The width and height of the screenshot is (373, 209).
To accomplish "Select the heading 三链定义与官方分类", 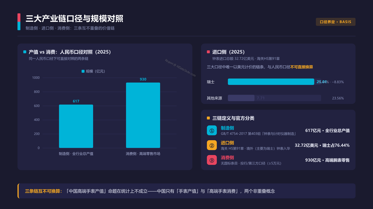I will pyautogui.click(x=233, y=118).
